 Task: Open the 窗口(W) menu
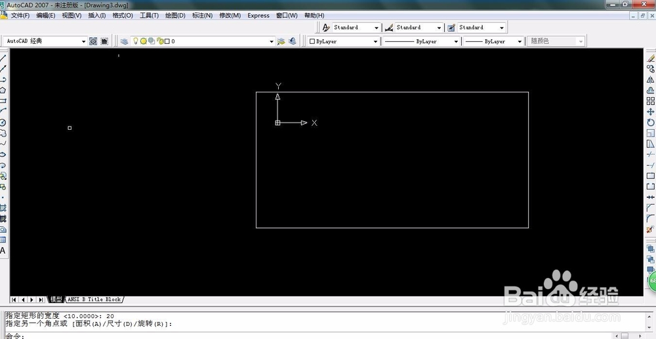click(287, 16)
